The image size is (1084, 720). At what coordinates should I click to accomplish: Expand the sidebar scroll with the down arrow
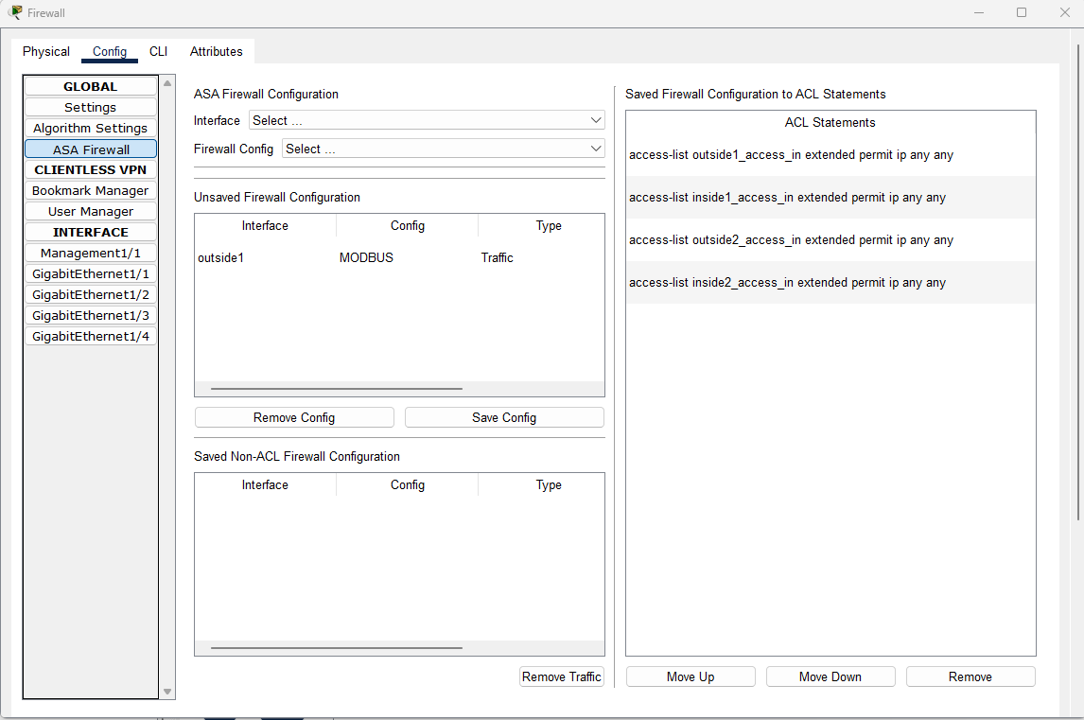click(x=166, y=691)
